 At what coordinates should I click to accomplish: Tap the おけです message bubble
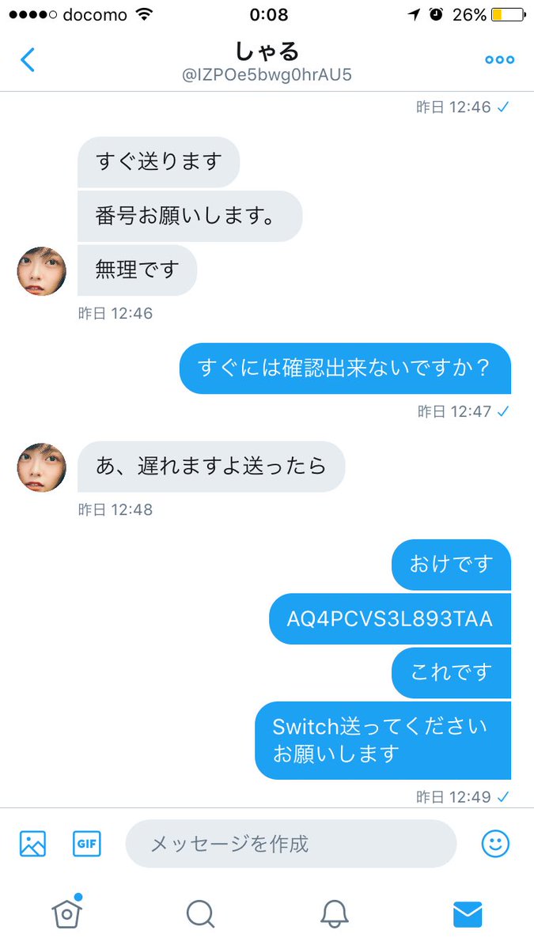point(452,564)
